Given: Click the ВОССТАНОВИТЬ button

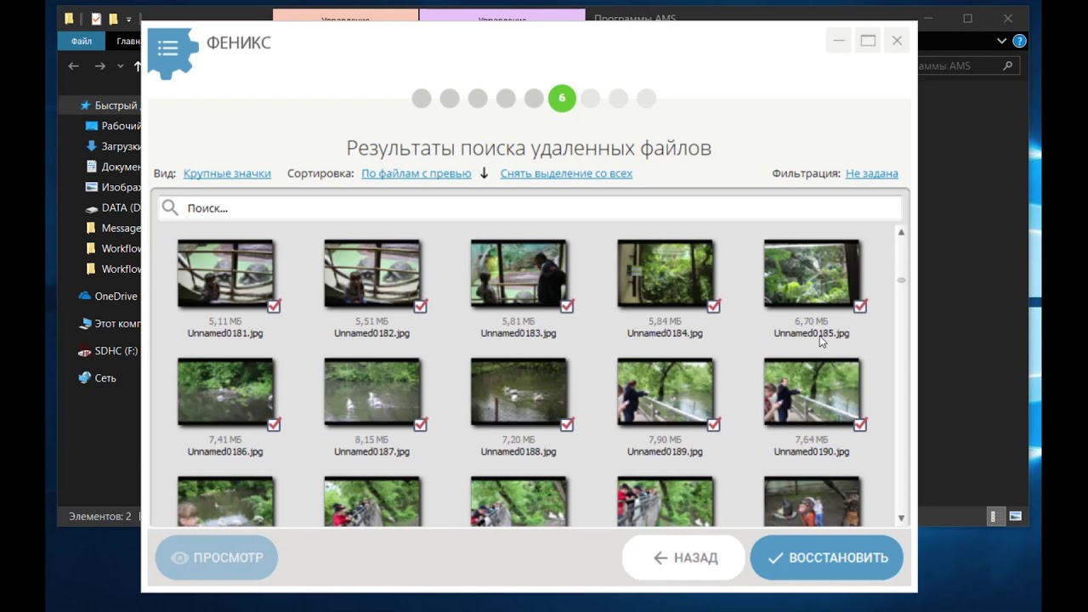Looking at the screenshot, I should [x=826, y=558].
